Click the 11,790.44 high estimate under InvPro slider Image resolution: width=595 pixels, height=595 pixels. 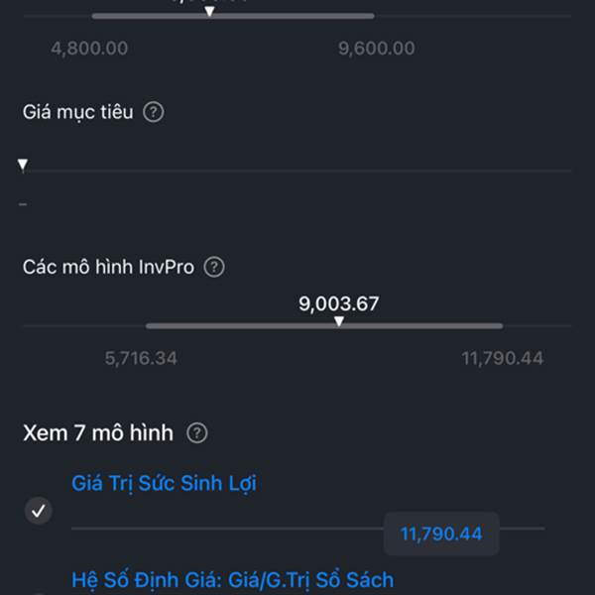[502, 358]
